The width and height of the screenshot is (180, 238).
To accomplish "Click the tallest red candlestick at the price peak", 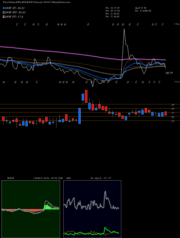I will 86,96.
